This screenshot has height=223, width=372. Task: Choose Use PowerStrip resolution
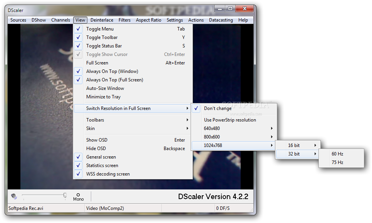click(234, 120)
